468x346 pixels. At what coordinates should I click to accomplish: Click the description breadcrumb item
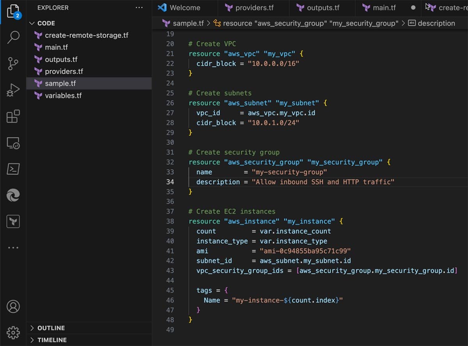(x=436, y=23)
